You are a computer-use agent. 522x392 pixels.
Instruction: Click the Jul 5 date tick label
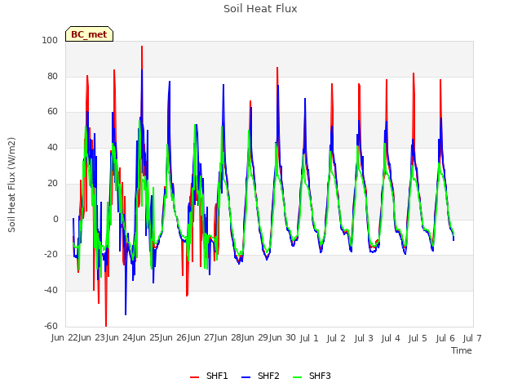(418, 339)
